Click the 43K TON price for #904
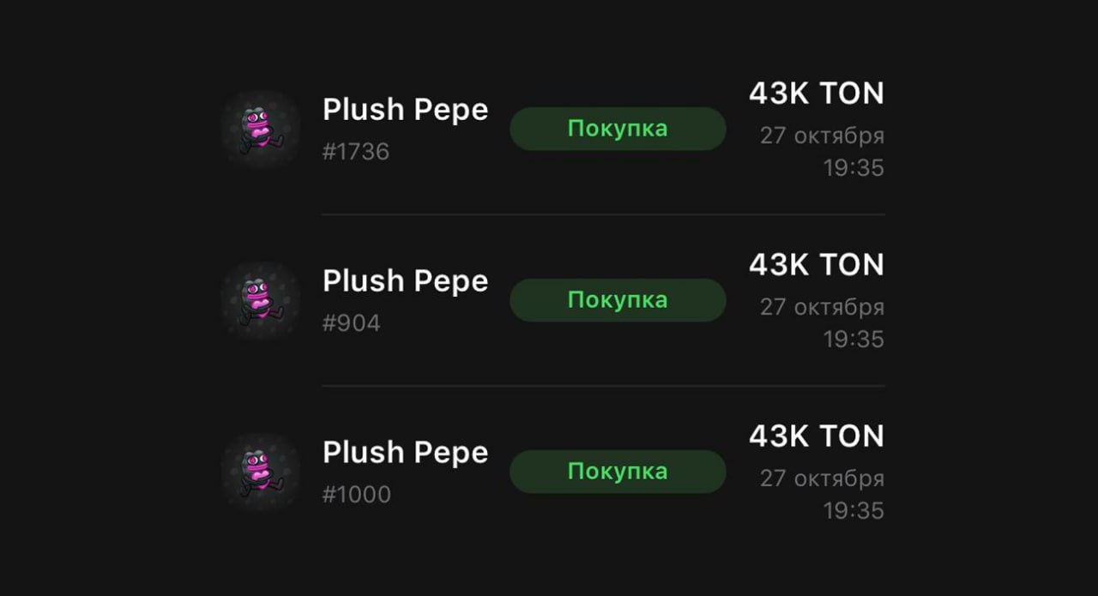Screen dimensions: 1098x596 pos(816,265)
